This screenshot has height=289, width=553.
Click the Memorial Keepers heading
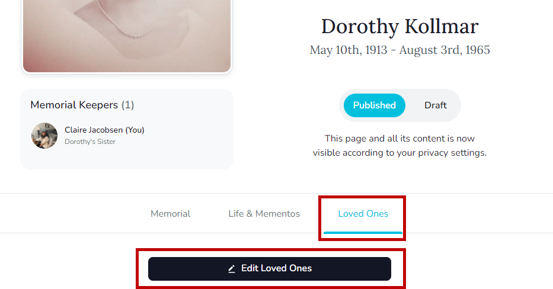click(74, 105)
